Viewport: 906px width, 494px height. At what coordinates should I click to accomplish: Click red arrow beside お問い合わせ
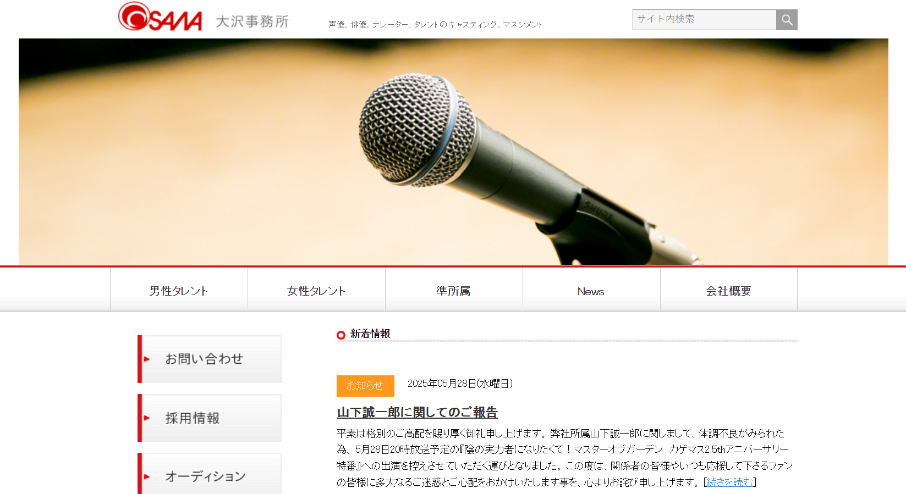coord(147,359)
